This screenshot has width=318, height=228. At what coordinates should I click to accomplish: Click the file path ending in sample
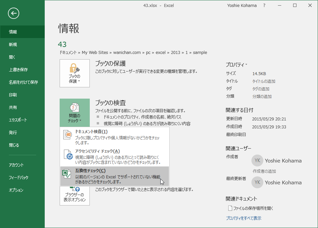point(133,53)
